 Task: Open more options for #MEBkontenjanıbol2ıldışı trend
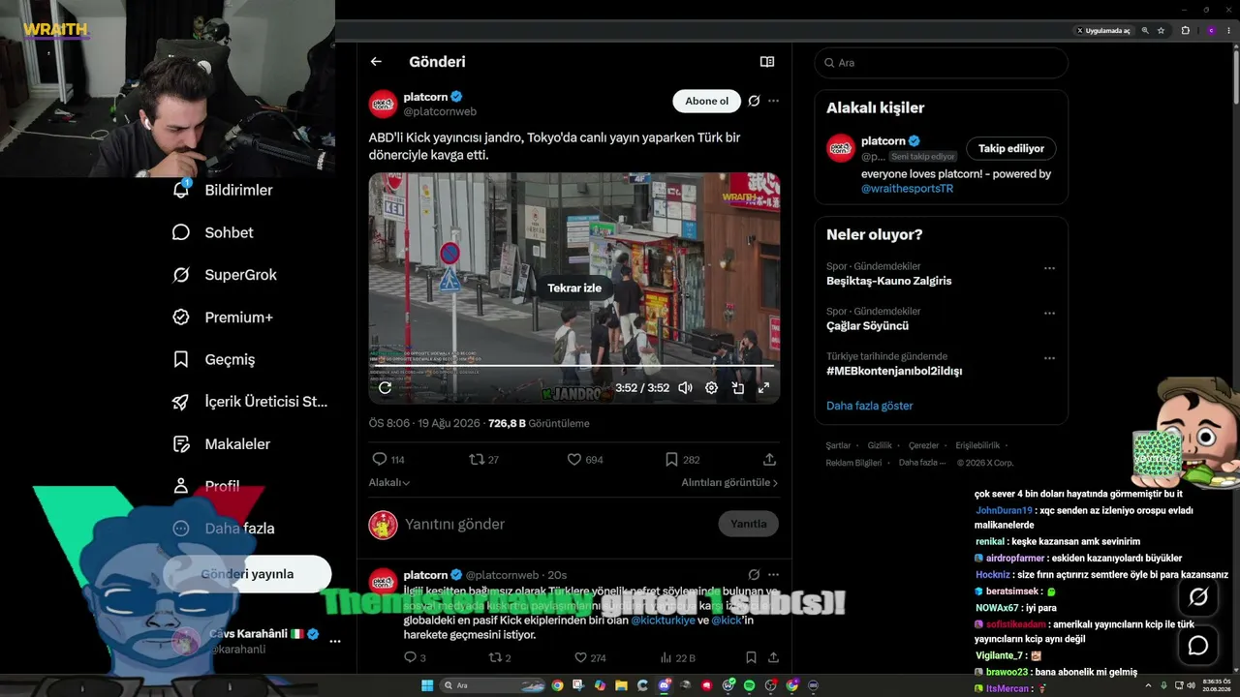(x=1049, y=358)
